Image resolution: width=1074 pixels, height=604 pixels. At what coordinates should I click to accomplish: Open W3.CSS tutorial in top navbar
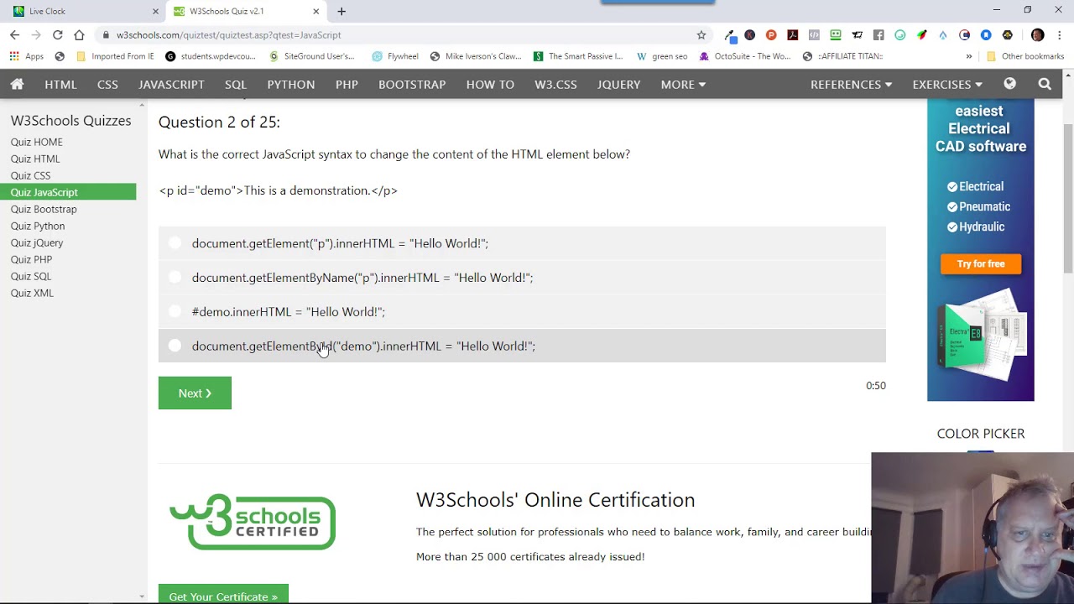click(555, 84)
